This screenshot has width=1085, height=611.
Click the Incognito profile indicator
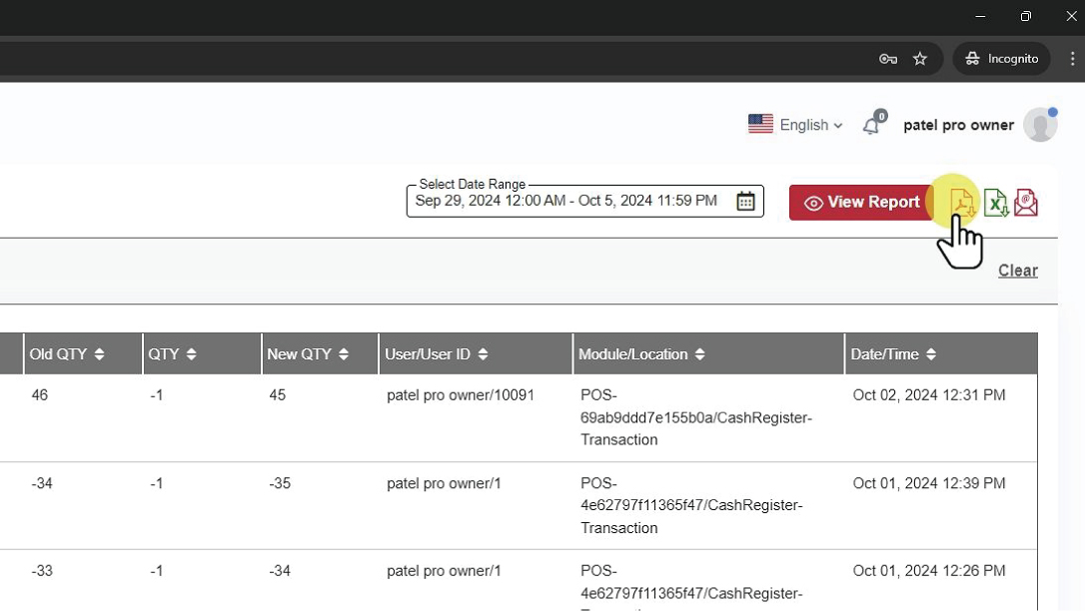(1002, 59)
